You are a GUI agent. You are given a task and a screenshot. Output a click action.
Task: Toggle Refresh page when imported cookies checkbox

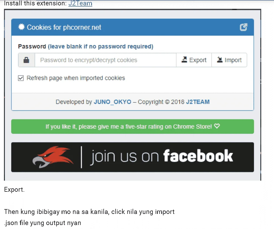point(21,78)
